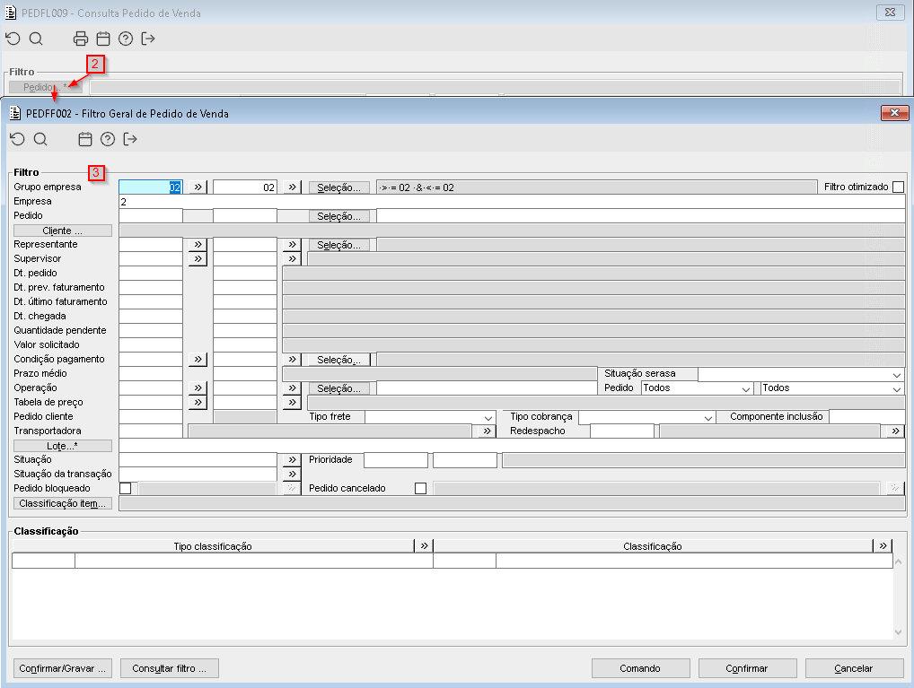Click Classificação item... button

[62, 503]
